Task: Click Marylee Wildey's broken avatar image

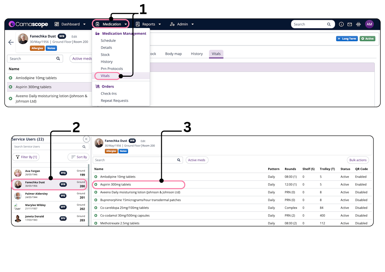Action: click(x=17, y=207)
